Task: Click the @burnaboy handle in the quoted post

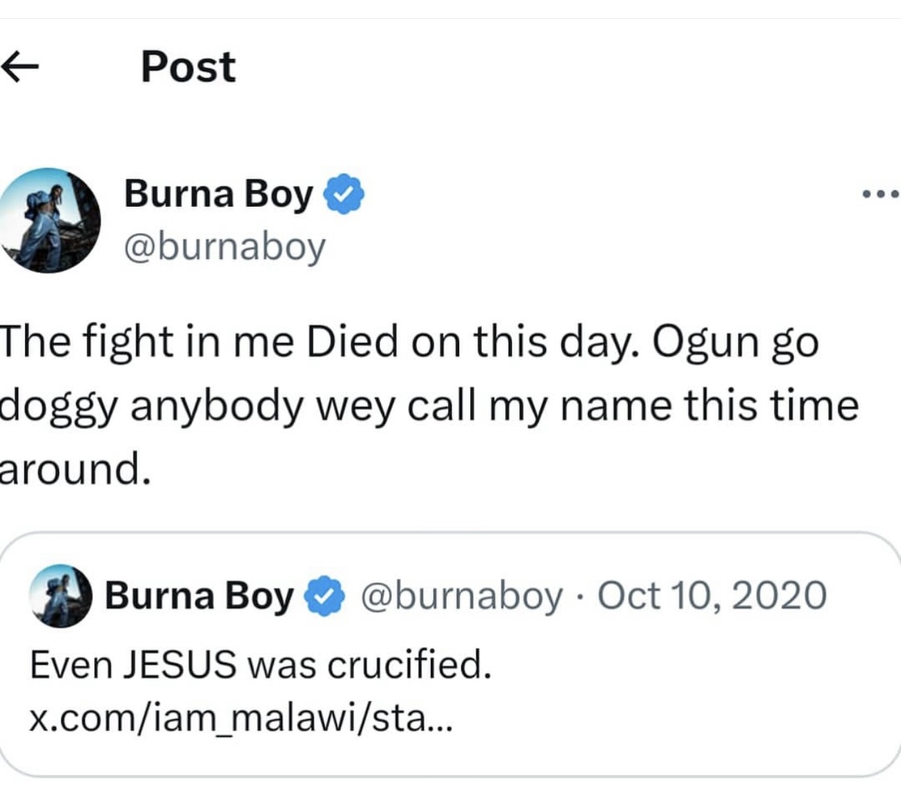Action: tap(461, 596)
